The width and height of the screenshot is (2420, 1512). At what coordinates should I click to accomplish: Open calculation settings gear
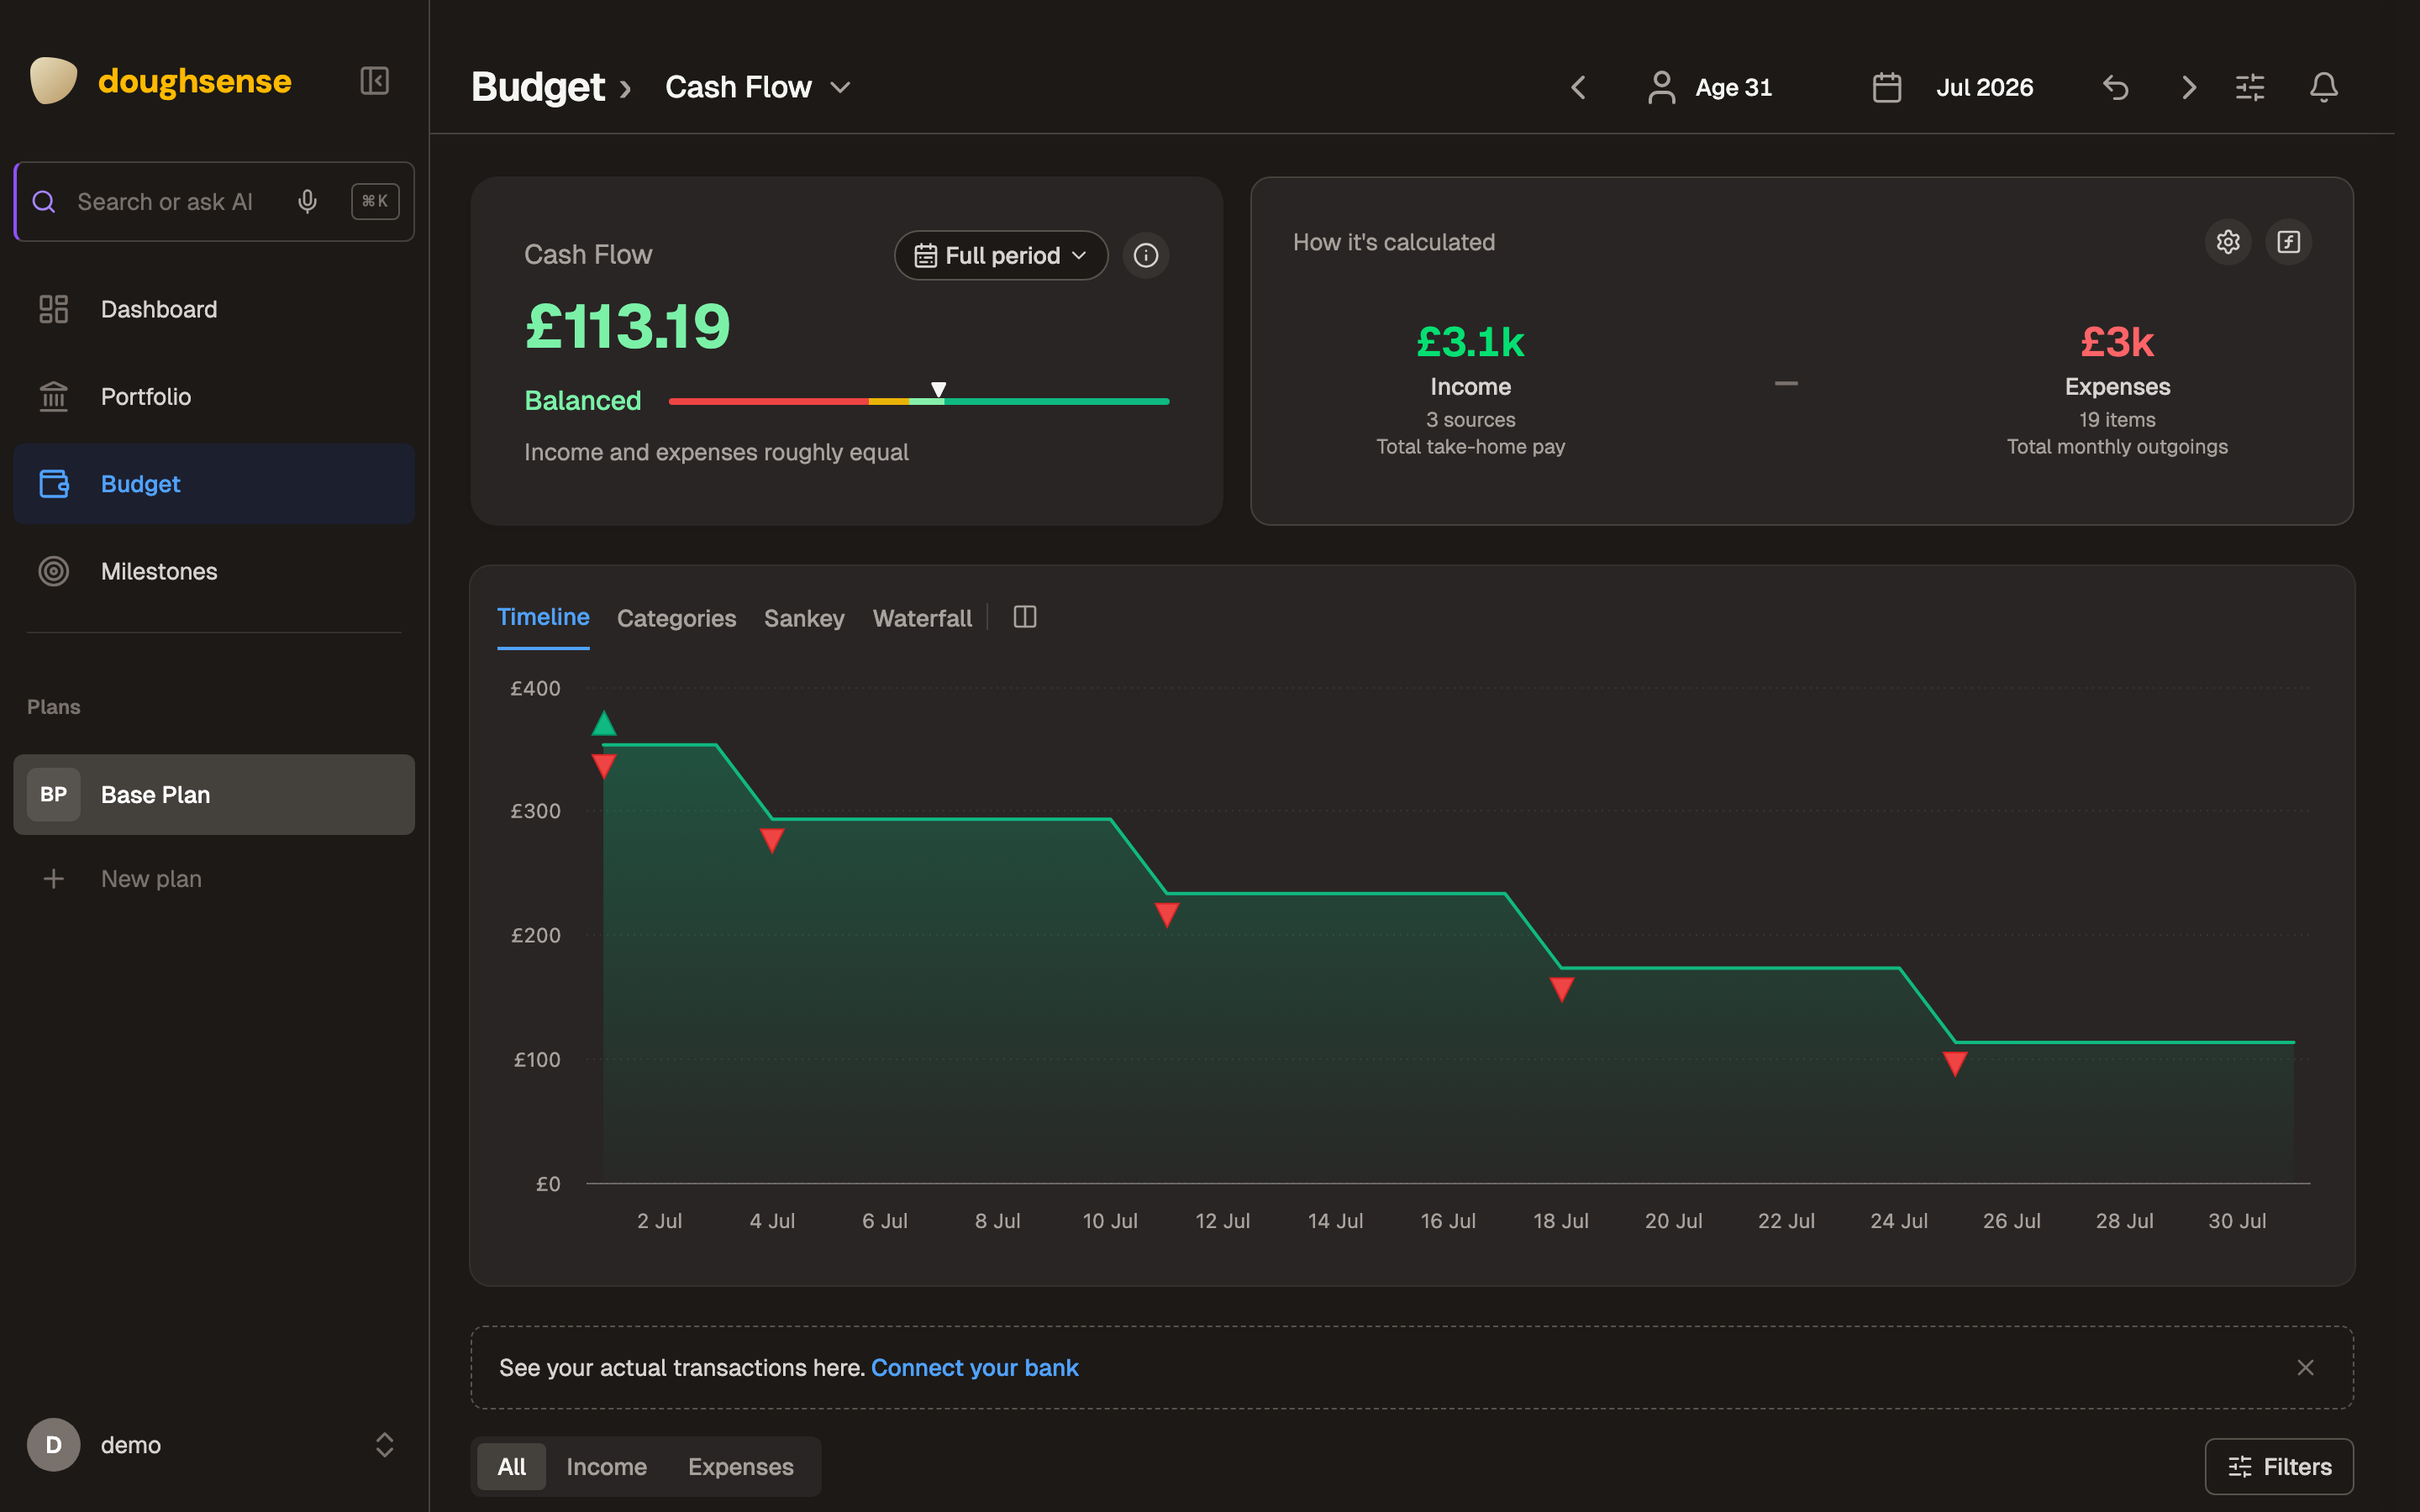point(2228,242)
